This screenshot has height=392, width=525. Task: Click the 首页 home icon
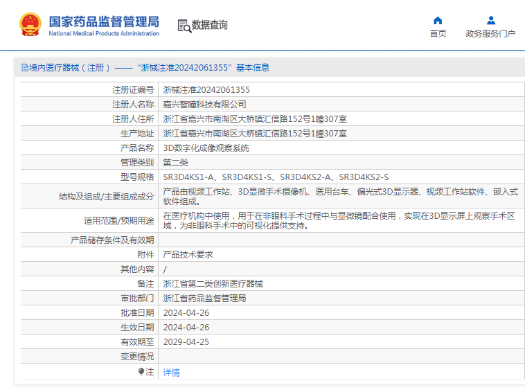(438, 21)
